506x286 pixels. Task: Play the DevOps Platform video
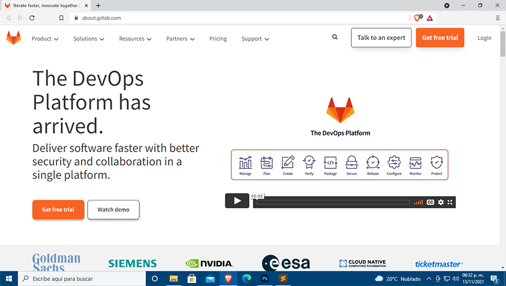click(237, 200)
